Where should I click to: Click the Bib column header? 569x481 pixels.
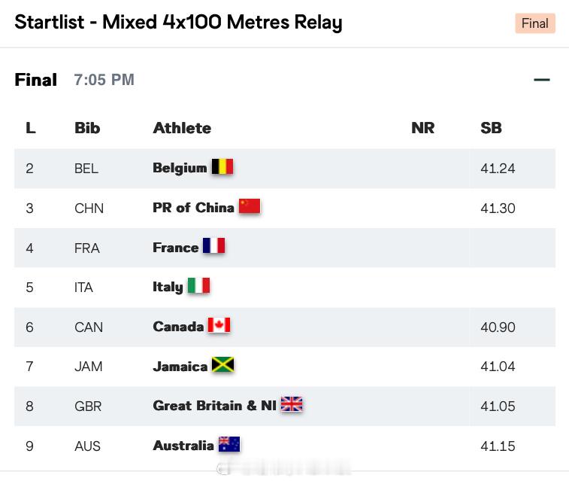tap(87, 128)
